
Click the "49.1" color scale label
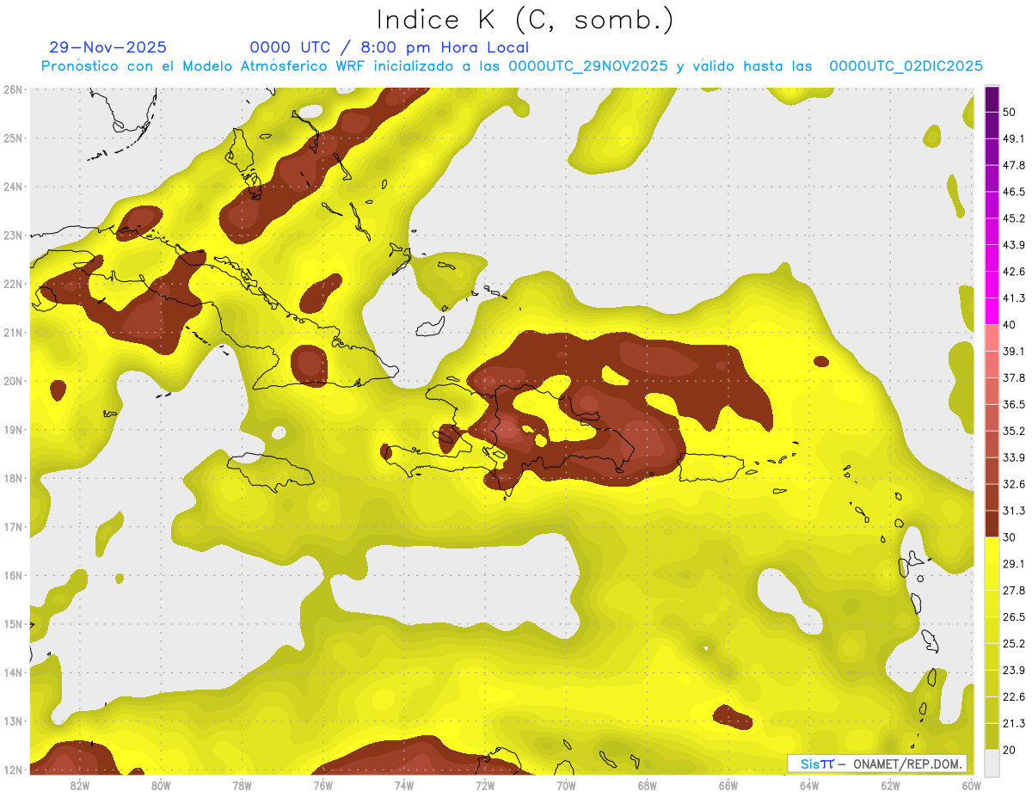point(1014,138)
